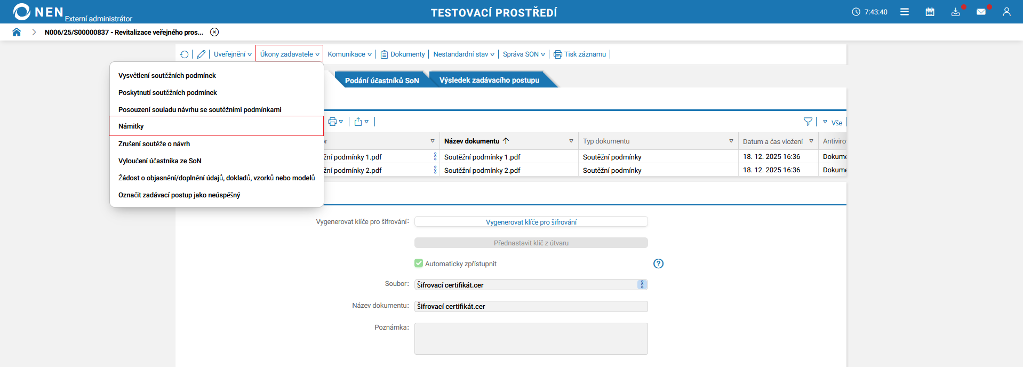This screenshot has height=367, width=1023.
Task: Click the blue help question mark icon
Action: tap(659, 264)
